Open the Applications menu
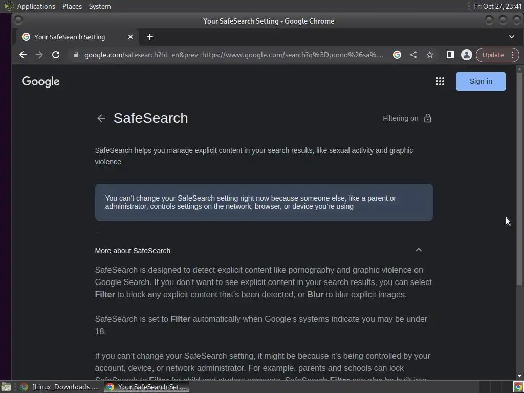524x393 pixels. 36,6
